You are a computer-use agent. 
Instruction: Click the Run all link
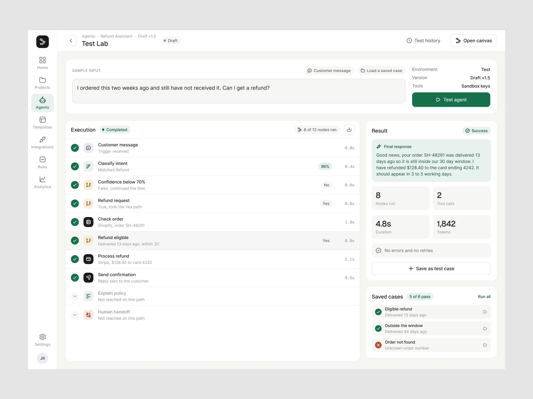tap(484, 297)
